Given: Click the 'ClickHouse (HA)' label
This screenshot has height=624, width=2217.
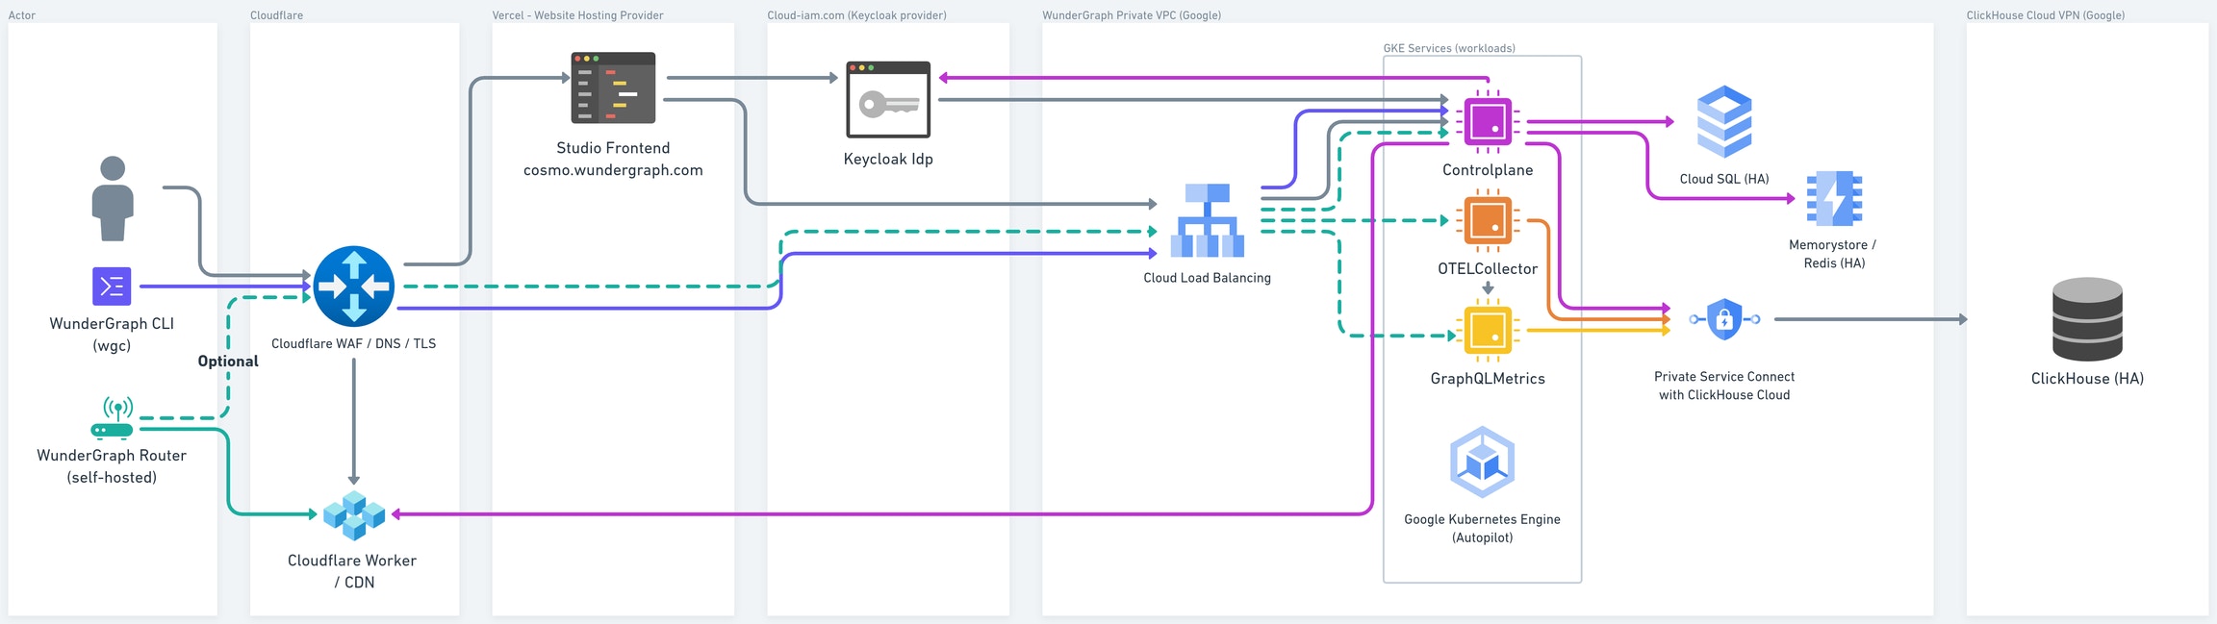Looking at the screenshot, I should (2087, 379).
